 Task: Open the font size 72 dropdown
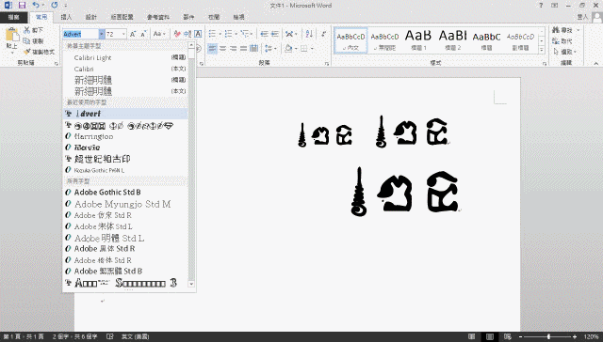(x=123, y=34)
